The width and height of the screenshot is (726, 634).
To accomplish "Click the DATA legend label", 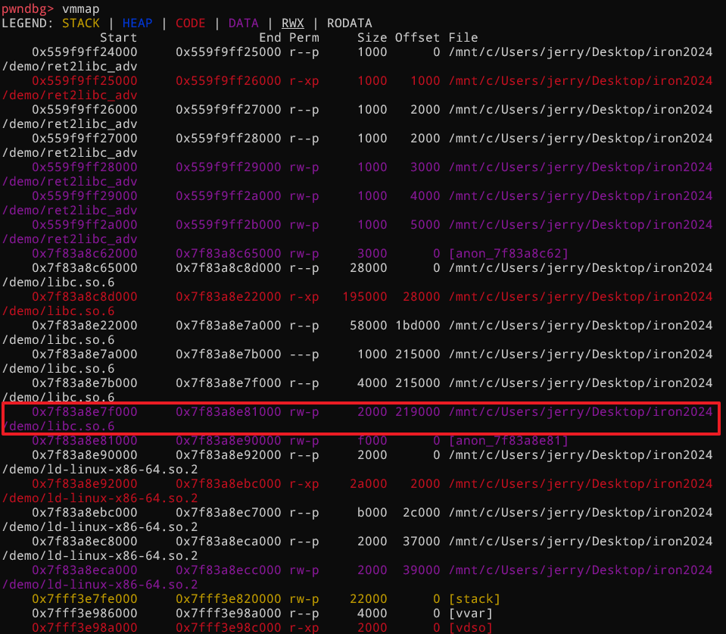I will pos(243,23).
